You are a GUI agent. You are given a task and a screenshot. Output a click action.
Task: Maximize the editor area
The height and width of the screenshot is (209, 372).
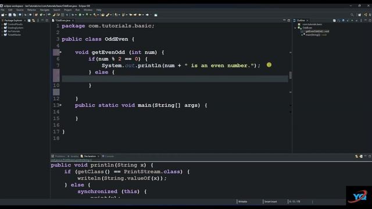(x=289, y=20)
